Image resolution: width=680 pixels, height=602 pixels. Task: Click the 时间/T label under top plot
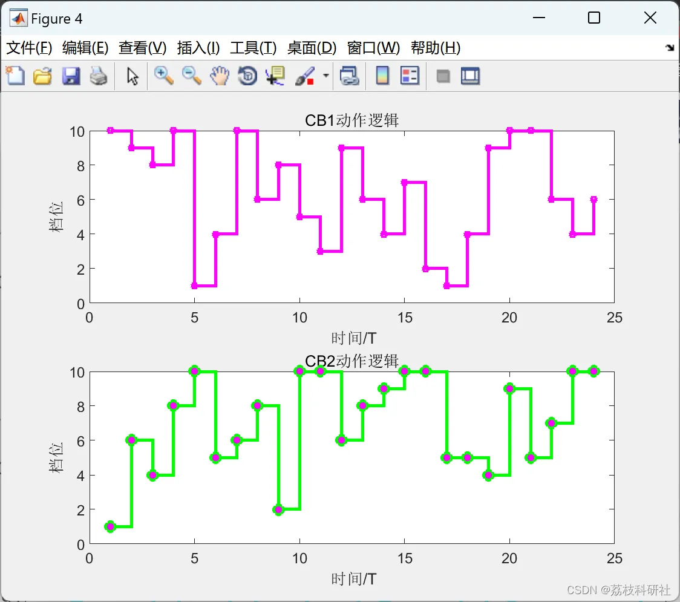click(x=354, y=338)
